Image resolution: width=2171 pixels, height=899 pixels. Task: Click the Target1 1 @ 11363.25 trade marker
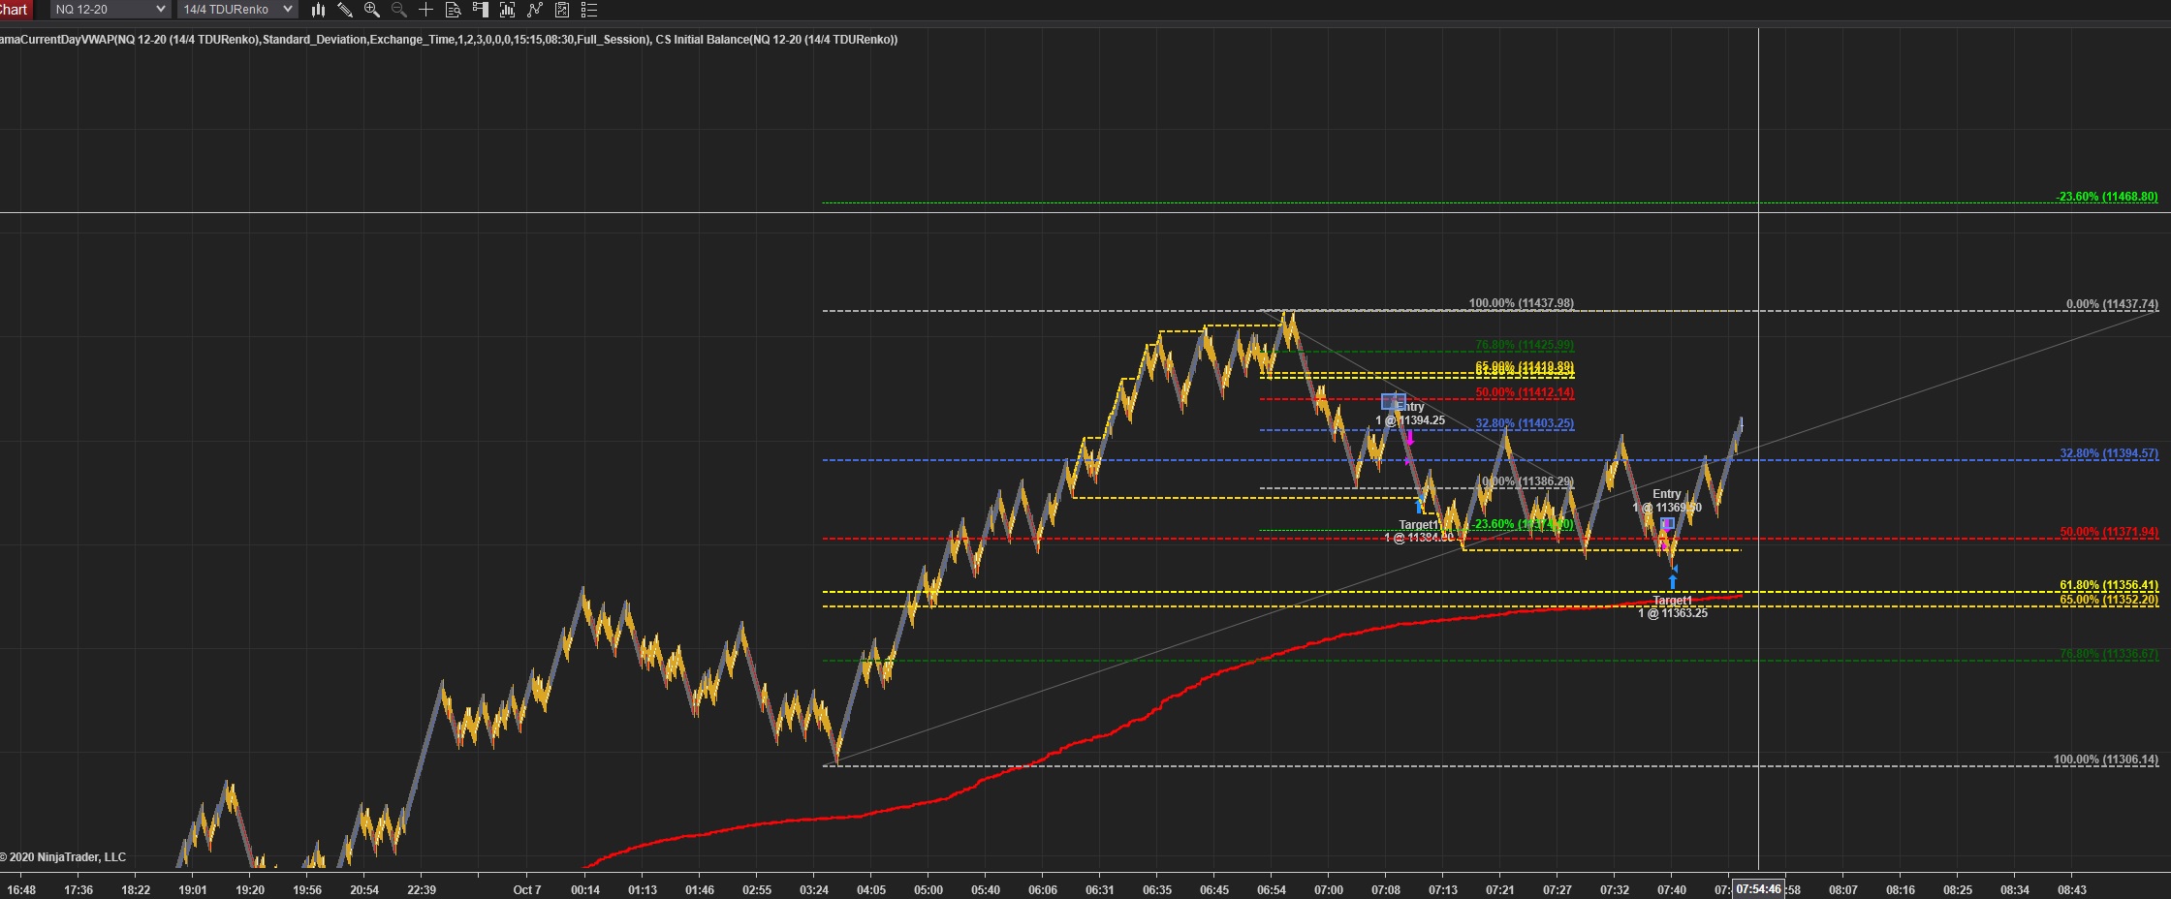click(1673, 606)
